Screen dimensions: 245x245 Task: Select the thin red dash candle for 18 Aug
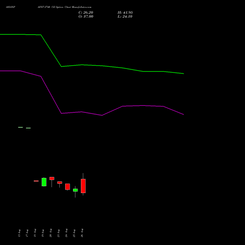tap(36, 181)
